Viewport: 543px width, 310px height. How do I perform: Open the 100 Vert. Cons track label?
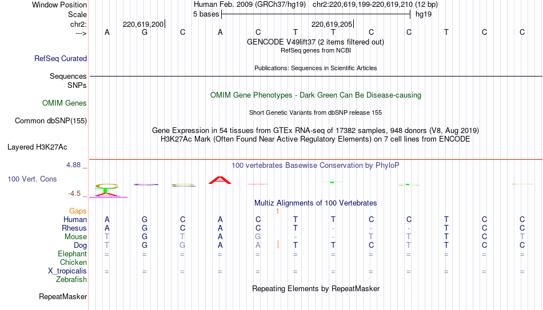tap(32, 179)
